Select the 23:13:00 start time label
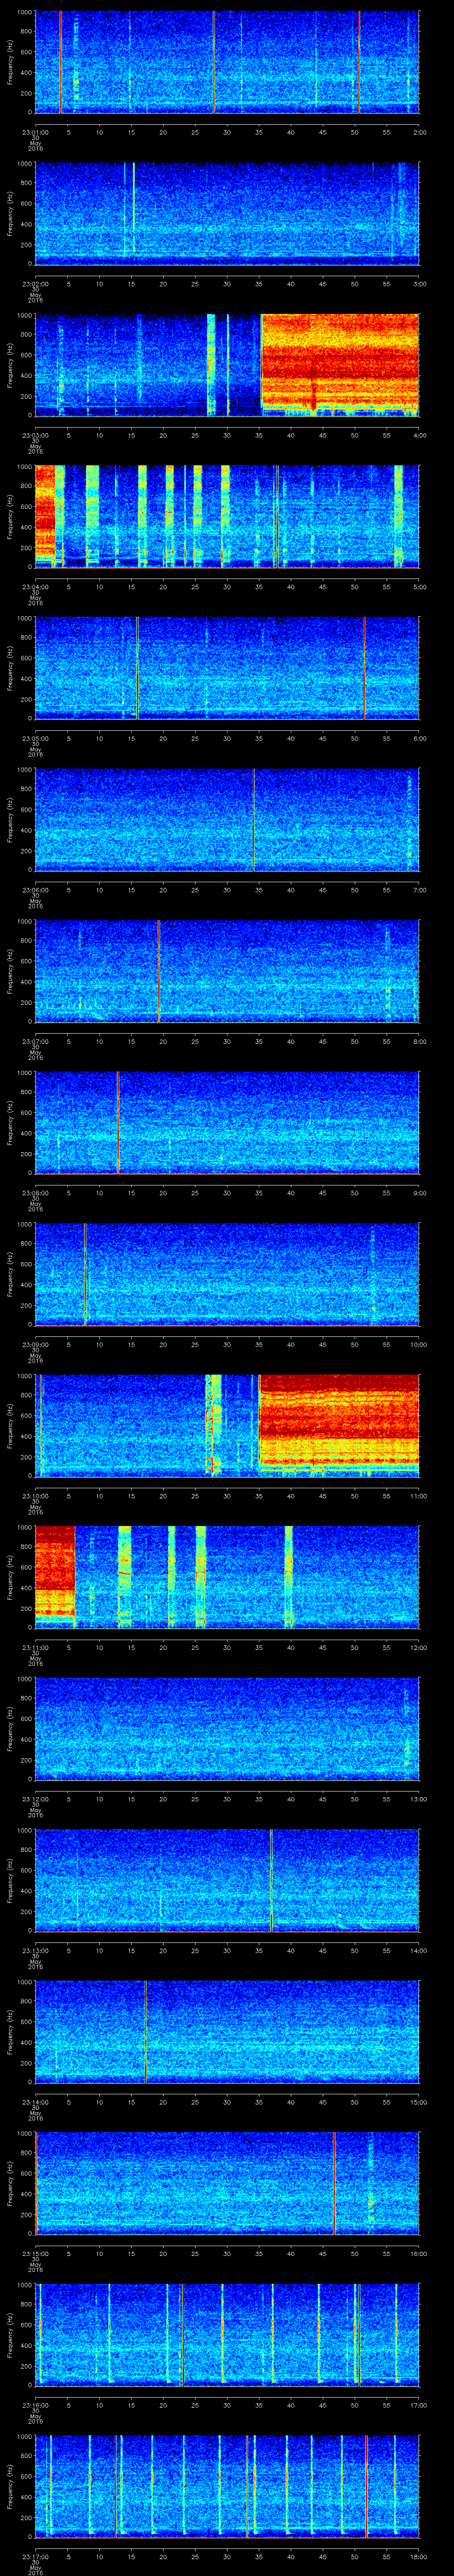This screenshot has width=454, height=2576. coord(35,1950)
